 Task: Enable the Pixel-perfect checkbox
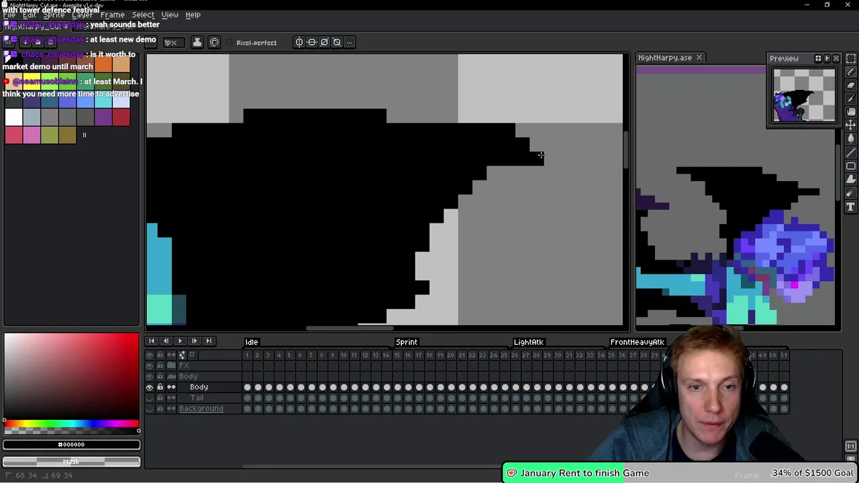[252, 43]
